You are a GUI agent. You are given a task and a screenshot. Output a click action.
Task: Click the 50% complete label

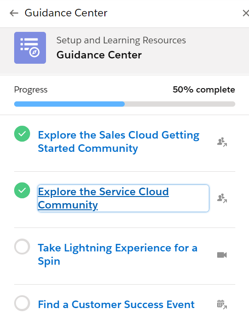point(204,90)
